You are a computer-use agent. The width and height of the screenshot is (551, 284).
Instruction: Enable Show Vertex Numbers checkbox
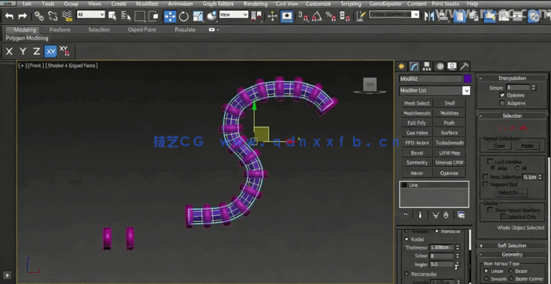coord(490,210)
